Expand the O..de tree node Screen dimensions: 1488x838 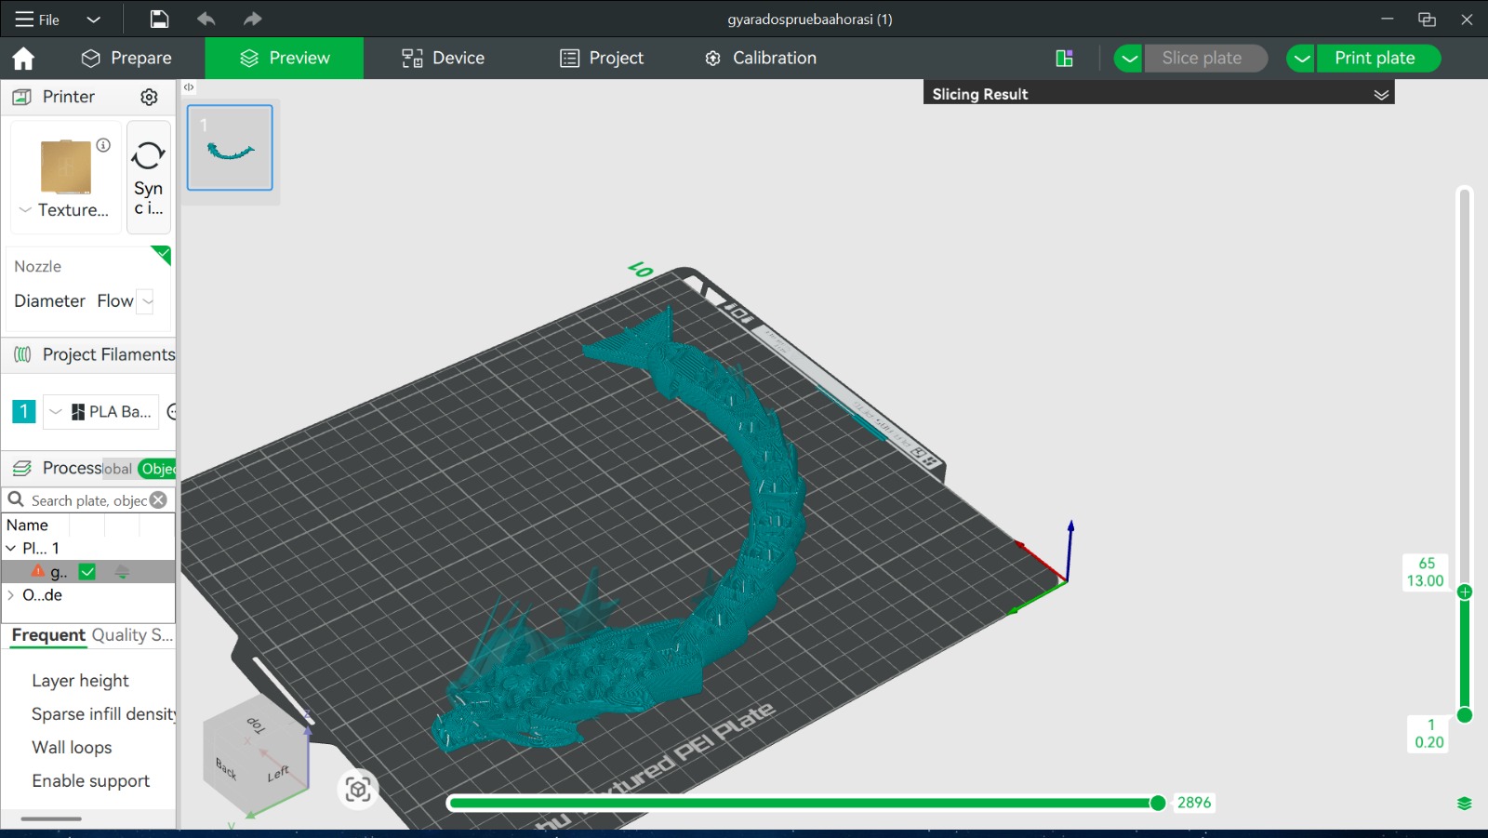click(x=11, y=595)
